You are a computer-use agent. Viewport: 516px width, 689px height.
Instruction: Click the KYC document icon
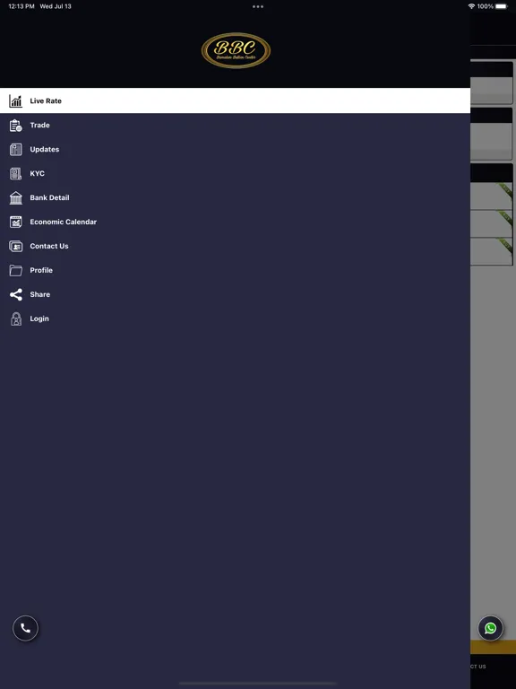click(x=16, y=173)
